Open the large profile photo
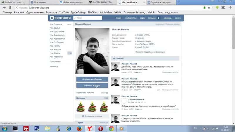The height and width of the screenshot is (132, 235). (x=92, y=51)
